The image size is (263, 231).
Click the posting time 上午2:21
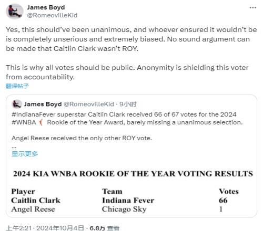(19, 228)
